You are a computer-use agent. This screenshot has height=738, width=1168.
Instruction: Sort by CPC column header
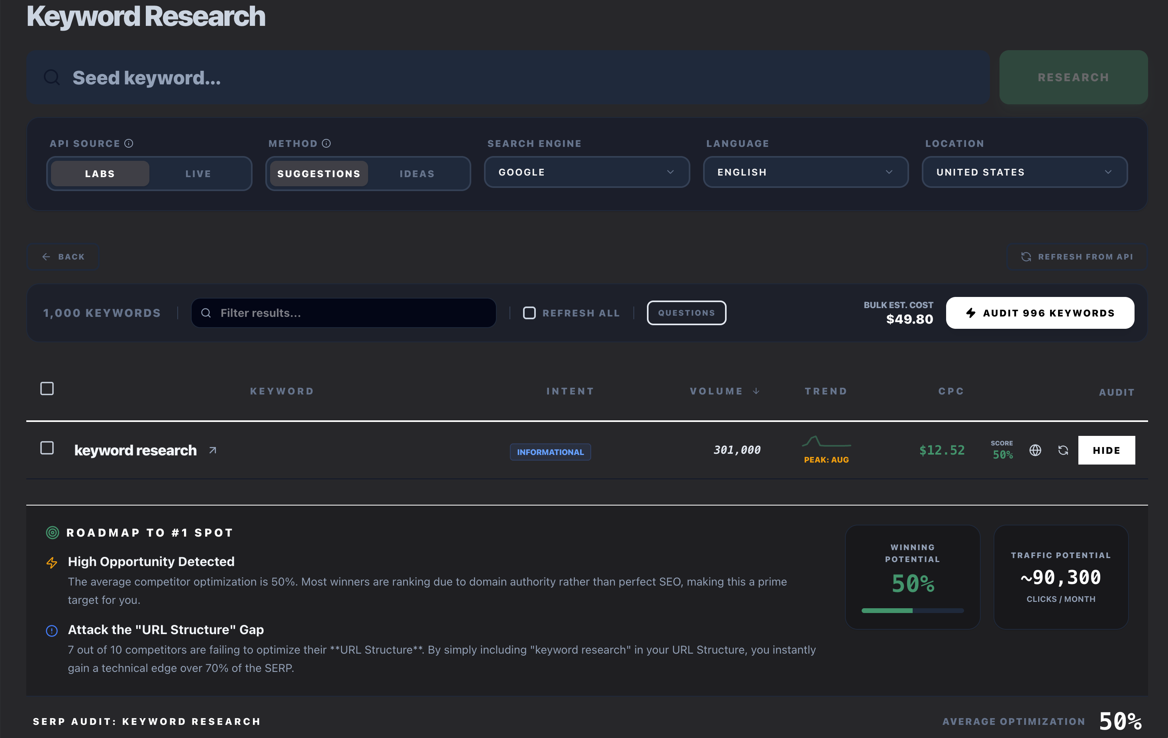coord(951,391)
